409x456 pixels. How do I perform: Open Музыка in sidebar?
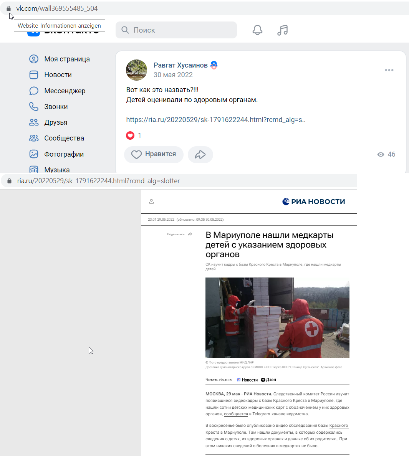pyautogui.click(x=57, y=170)
